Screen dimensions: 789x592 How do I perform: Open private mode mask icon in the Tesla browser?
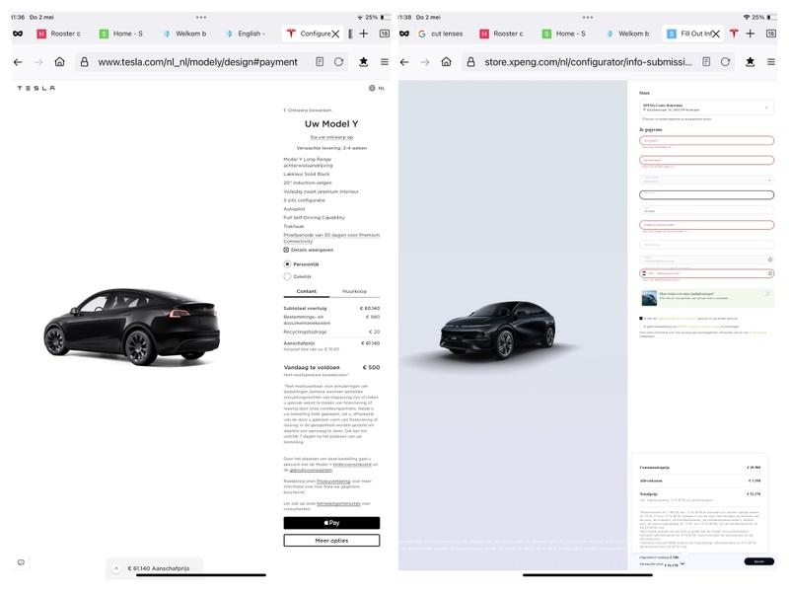point(18,34)
